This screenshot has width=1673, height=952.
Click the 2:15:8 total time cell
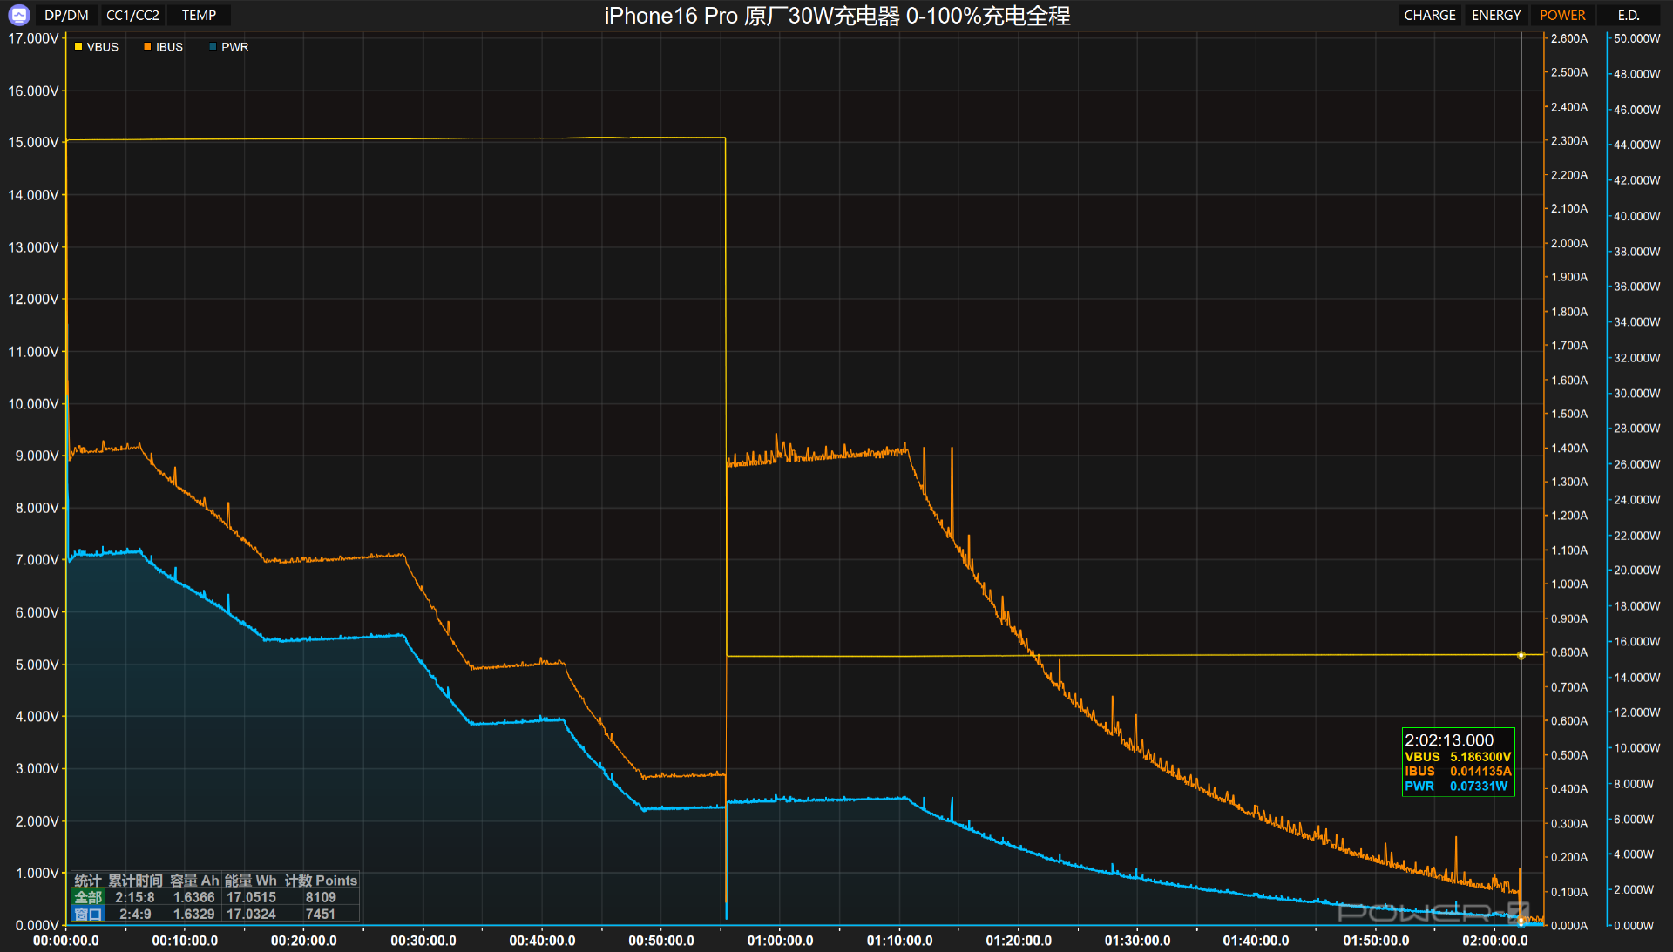click(x=135, y=897)
